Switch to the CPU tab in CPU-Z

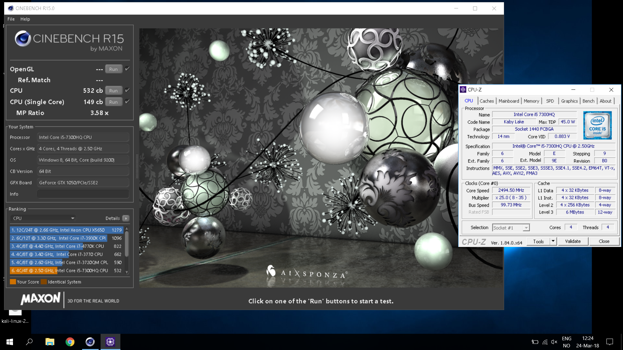tap(469, 101)
